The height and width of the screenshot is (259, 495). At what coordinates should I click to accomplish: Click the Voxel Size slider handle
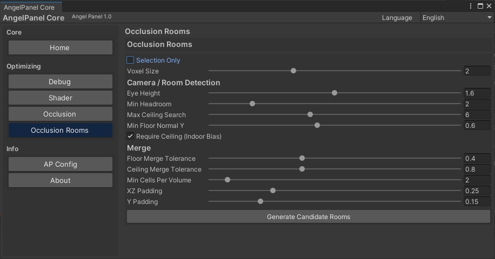pos(293,71)
